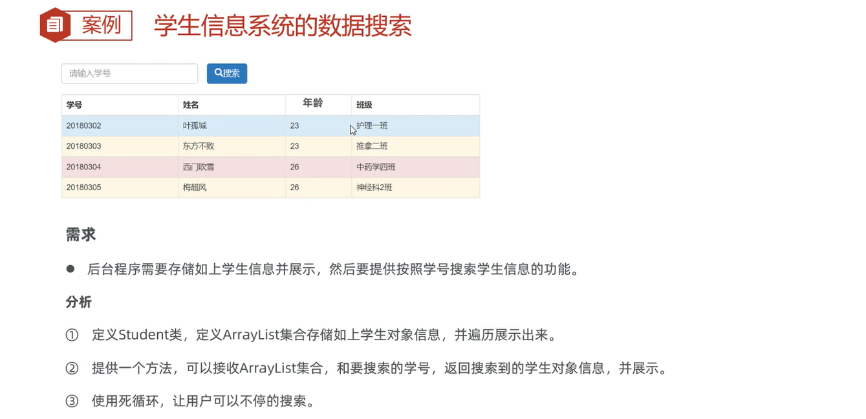Viewport: 866px width, 419px height.
Task: Click the 需求 heading
Action: pyautogui.click(x=81, y=235)
